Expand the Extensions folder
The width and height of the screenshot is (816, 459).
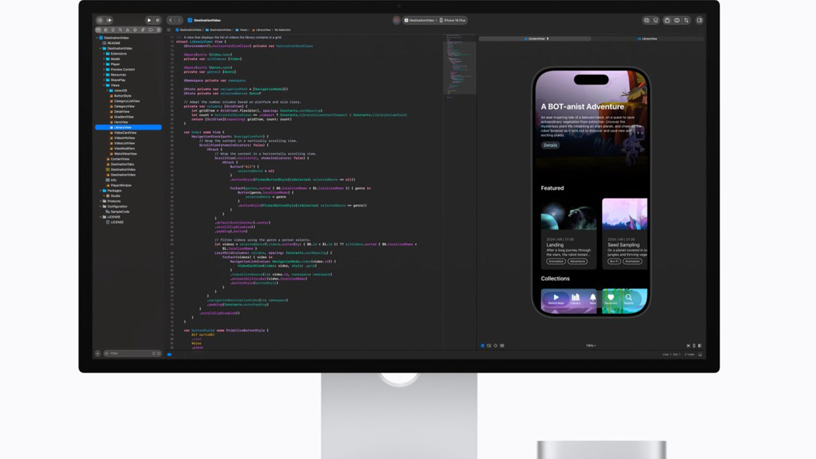pos(104,54)
